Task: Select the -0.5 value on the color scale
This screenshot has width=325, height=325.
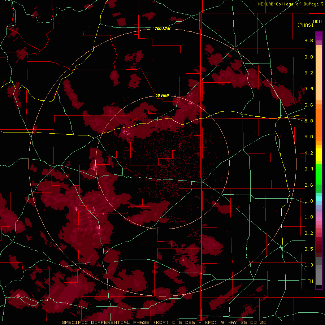Action: [307, 249]
